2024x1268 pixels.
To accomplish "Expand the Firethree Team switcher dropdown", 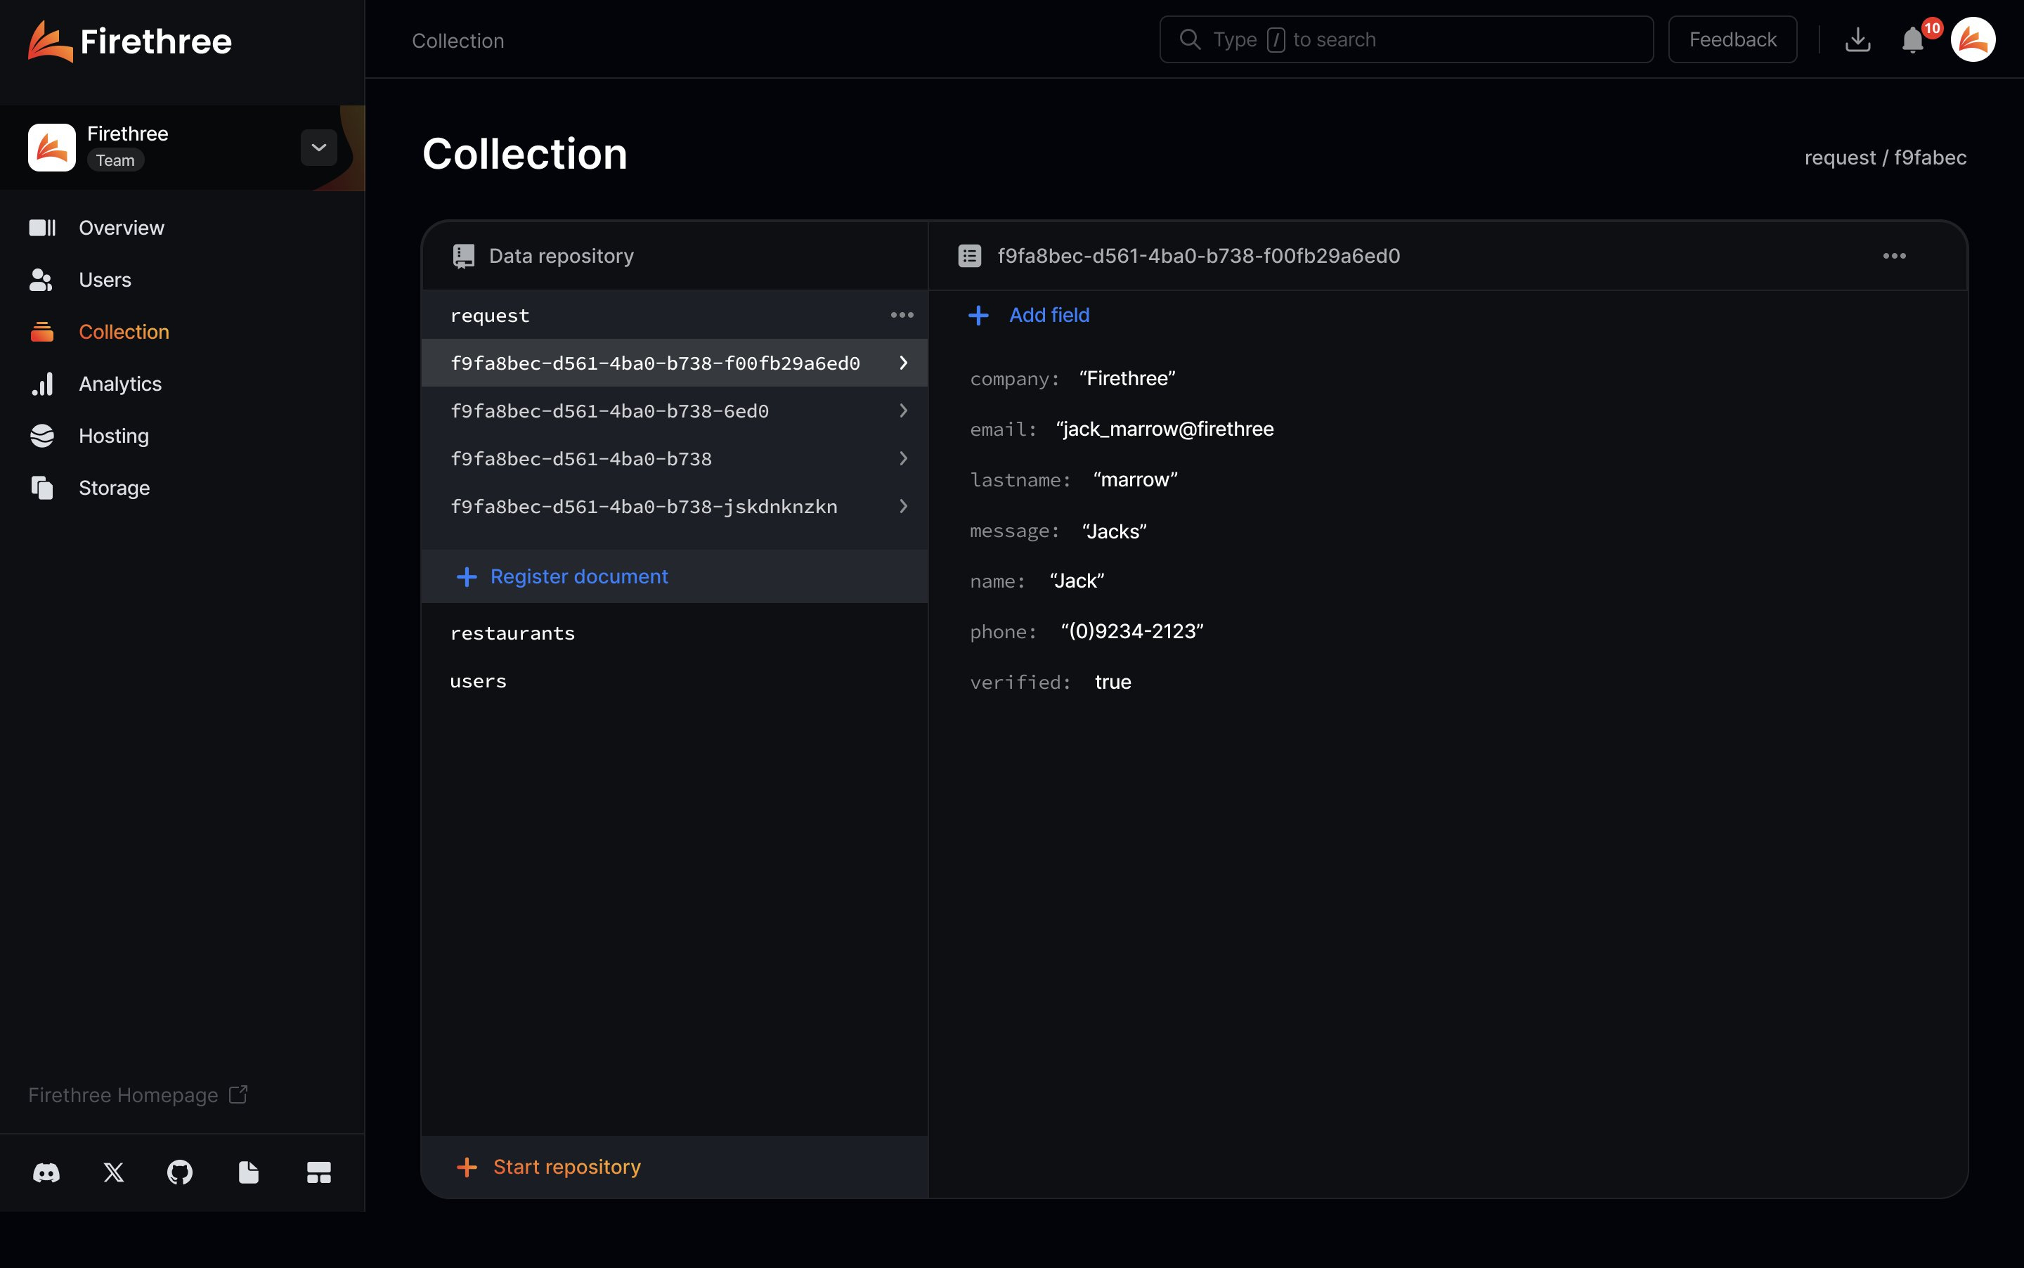I will coord(318,148).
